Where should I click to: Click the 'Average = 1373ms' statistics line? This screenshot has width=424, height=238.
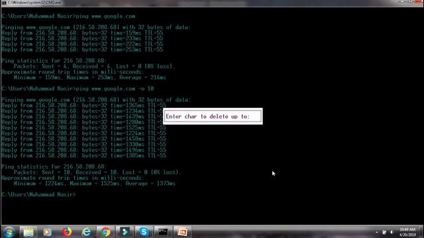click(x=94, y=184)
